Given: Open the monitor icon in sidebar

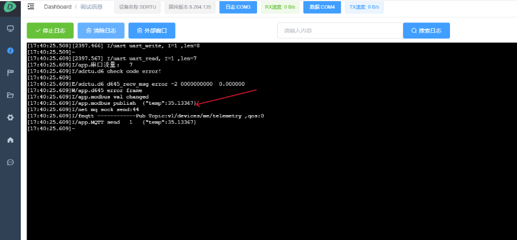Looking at the screenshot, I should [x=10, y=28].
